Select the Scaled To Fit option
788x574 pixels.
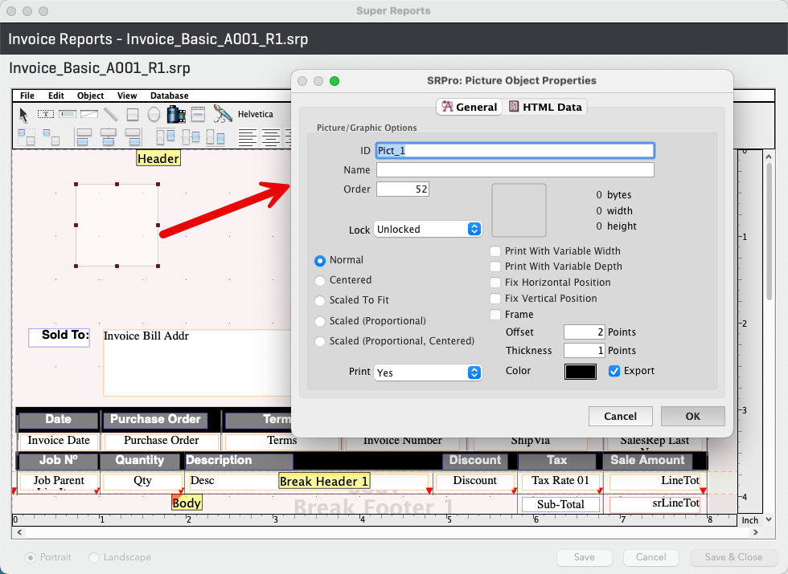pos(320,300)
